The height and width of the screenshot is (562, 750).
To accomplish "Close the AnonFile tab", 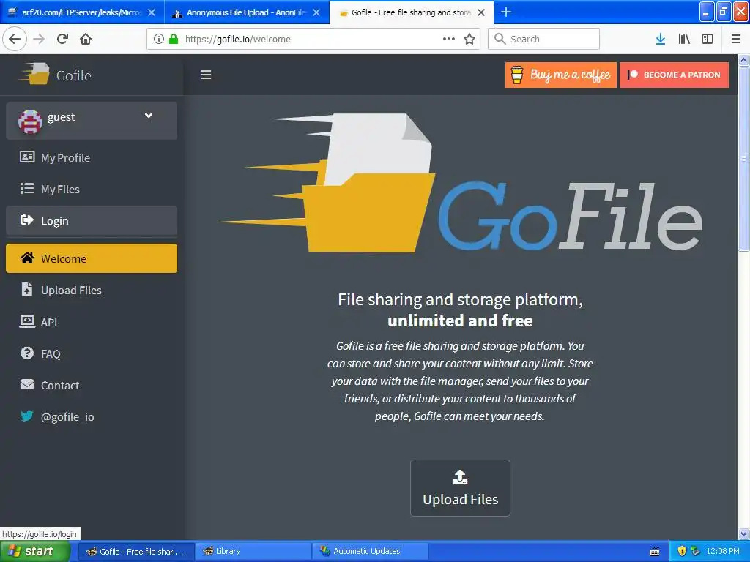I will pyautogui.click(x=316, y=12).
